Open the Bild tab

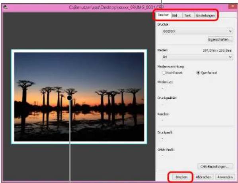(177, 16)
